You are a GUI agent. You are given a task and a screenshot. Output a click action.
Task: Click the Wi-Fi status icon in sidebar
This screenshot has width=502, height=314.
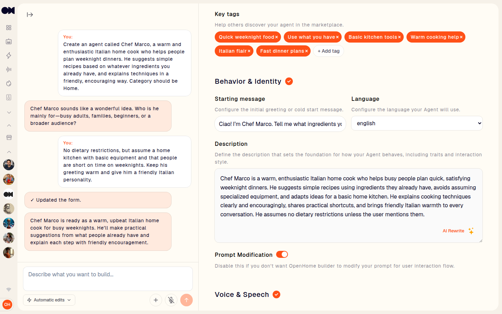click(x=9, y=290)
